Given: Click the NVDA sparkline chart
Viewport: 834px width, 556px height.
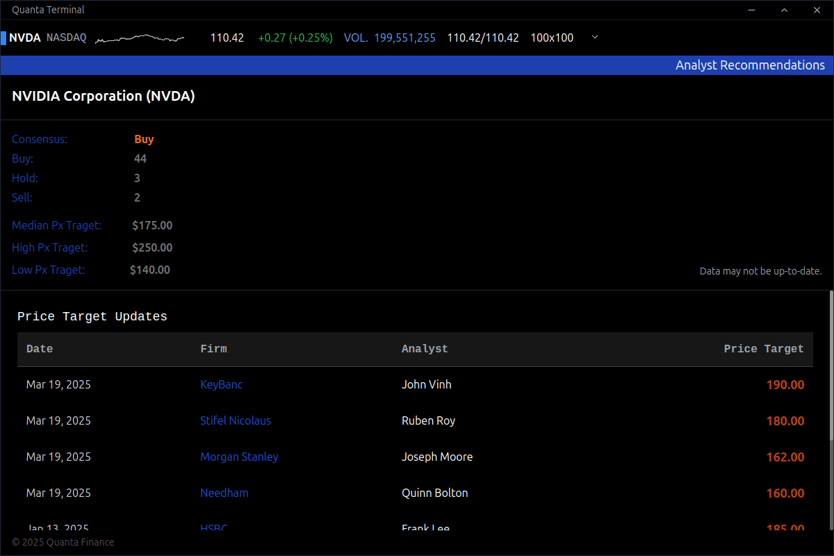Looking at the screenshot, I should pyautogui.click(x=140, y=38).
